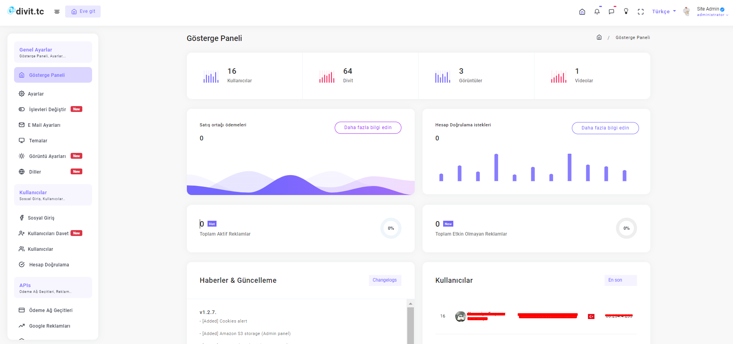Click the Eve git button
733x344 pixels.
(x=83, y=11)
